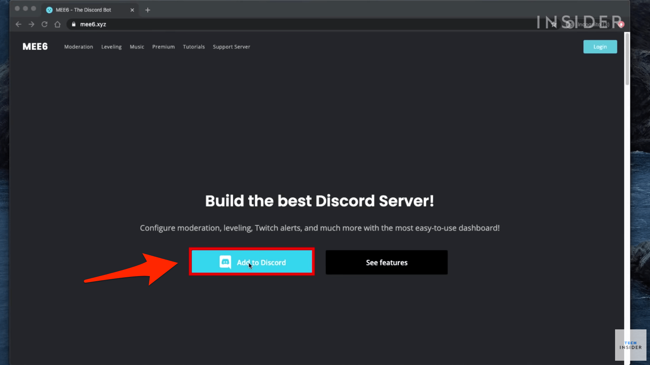The height and width of the screenshot is (365, 650).
Task: Click the padlock site security icon
Action: [73, 24]
